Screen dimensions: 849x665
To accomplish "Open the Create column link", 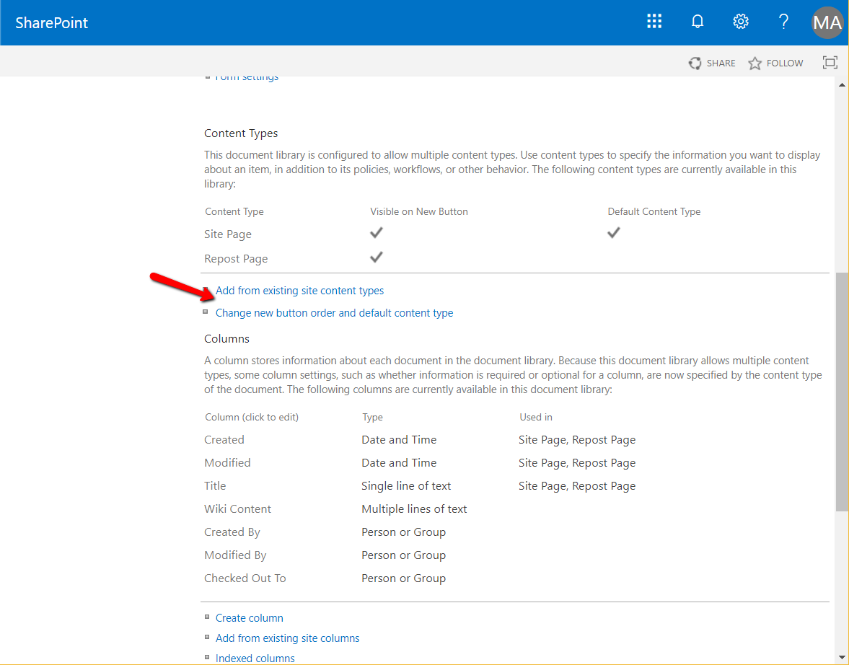I will click(249, 617).
